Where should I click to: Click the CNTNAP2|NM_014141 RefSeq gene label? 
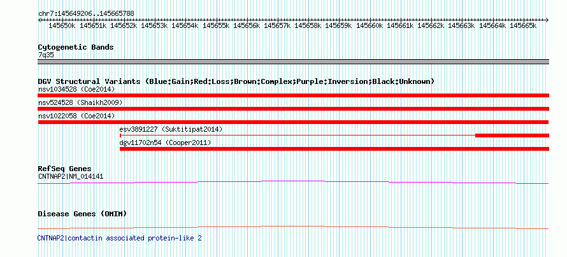point(71,177)
